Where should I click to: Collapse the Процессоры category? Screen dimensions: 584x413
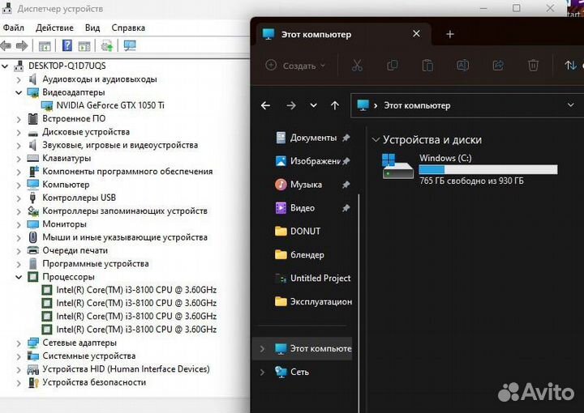(x=19, y=277)
